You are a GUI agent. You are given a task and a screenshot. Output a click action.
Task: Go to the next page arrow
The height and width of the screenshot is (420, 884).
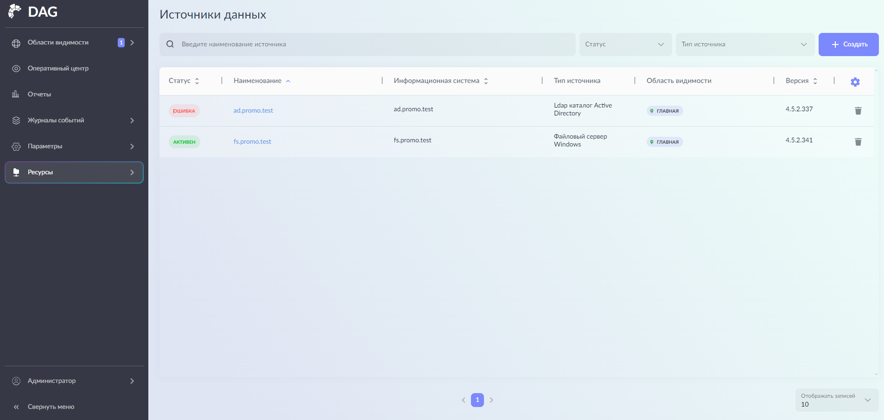[x=491, y=400]
